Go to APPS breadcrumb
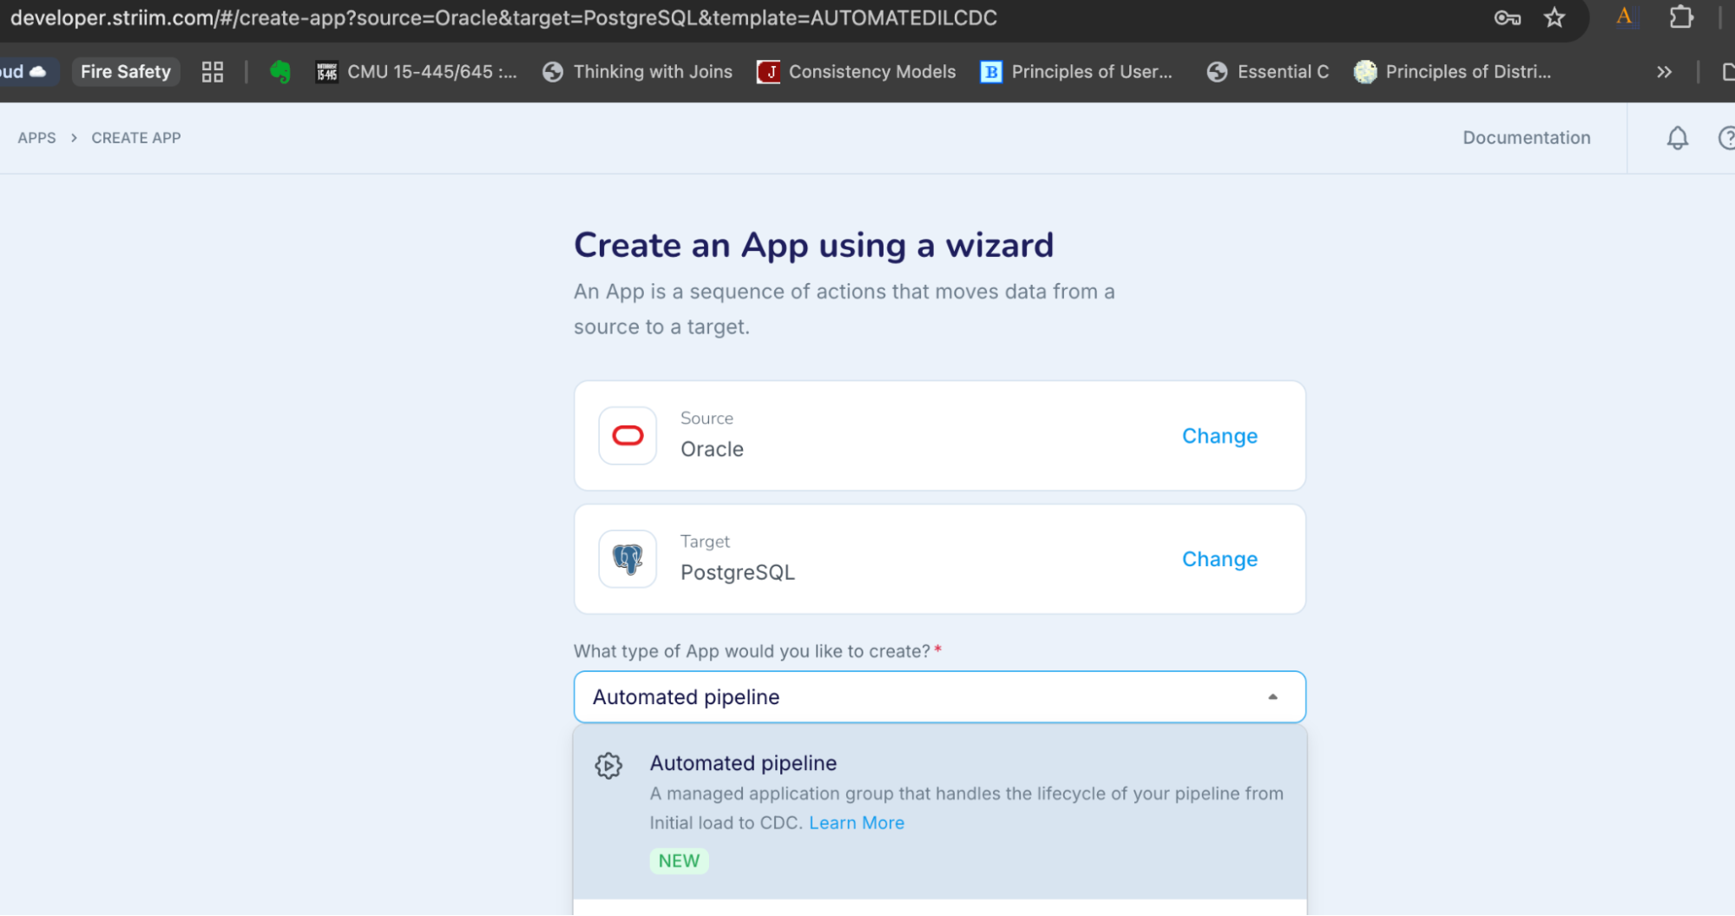Screen dimensions: 1735x916 (36, 138)
